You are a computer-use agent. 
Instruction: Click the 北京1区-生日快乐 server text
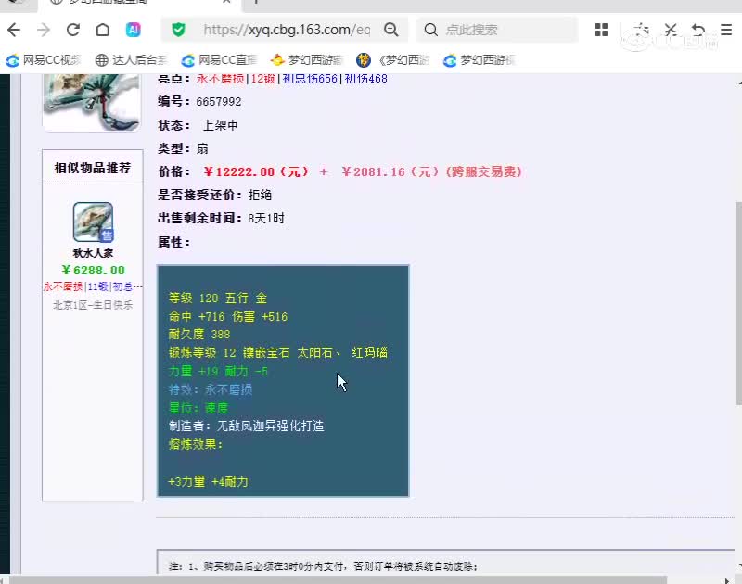click(93, 305)
